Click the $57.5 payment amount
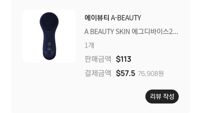Image resolution: width=199 pixels, height=113 pixels. pyautogui.click(x=125, y=73)
